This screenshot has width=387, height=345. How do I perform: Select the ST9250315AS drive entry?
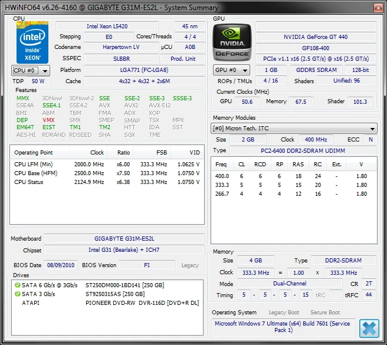(x=107, y=294)
